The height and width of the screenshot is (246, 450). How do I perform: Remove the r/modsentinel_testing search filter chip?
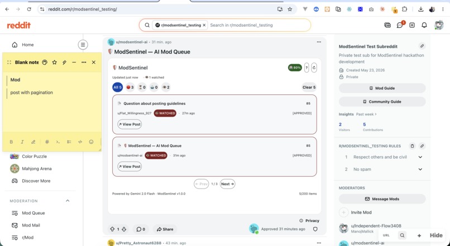204,25
